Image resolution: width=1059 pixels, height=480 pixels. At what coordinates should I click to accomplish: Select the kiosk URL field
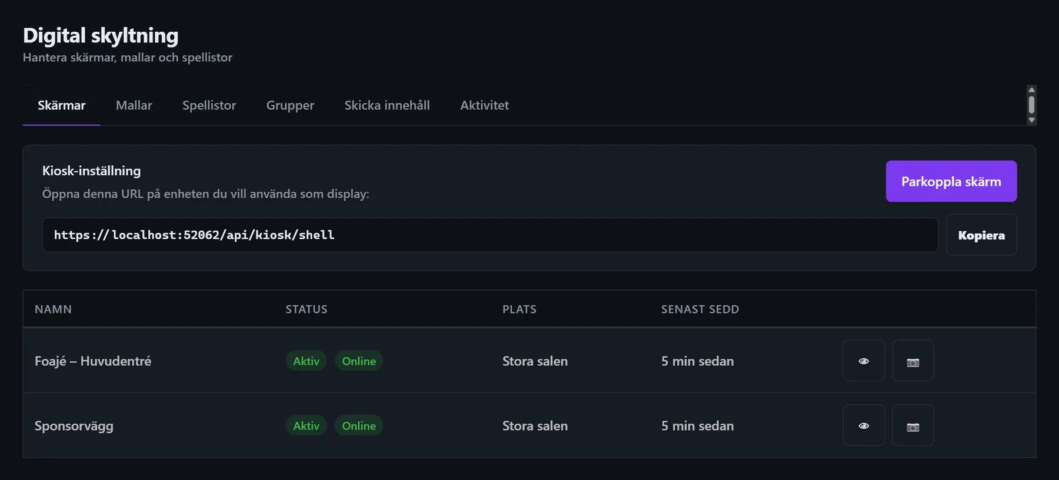point(490,235)
